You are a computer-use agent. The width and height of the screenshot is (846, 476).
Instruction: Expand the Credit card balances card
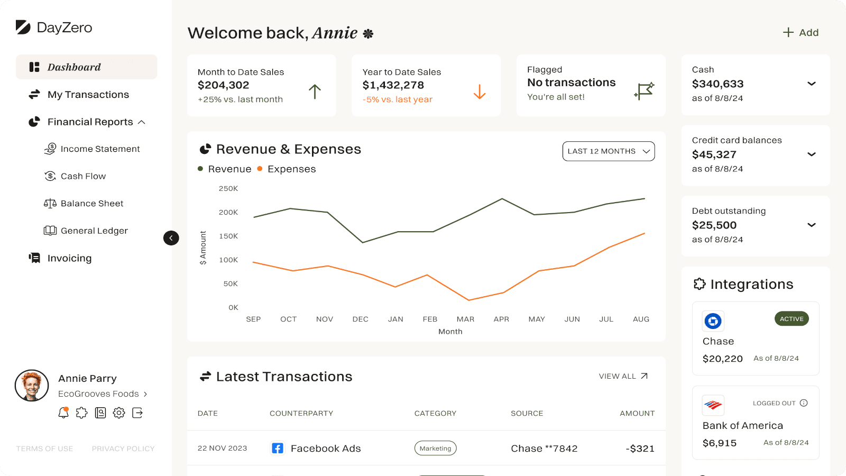[x=812, y=154]
